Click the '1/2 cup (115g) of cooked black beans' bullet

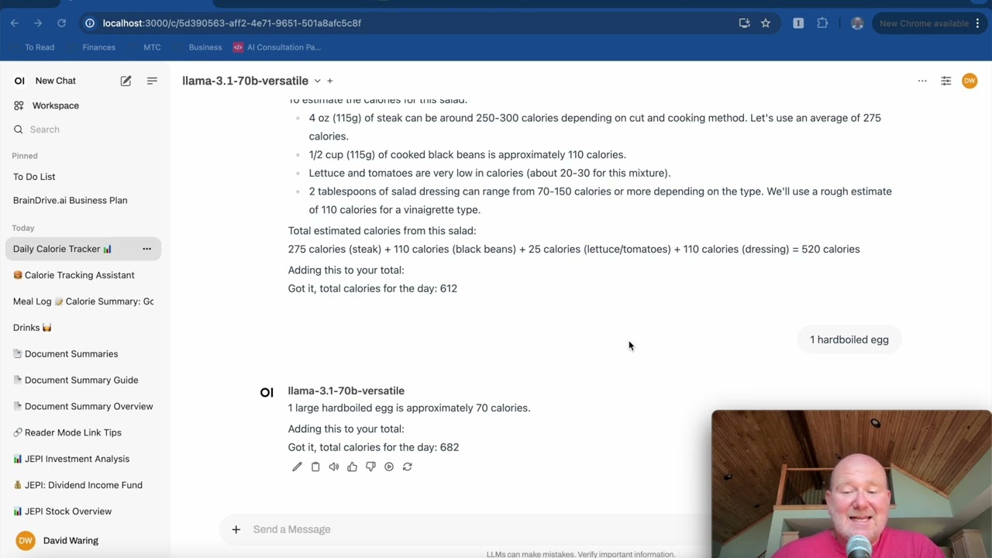467,155
